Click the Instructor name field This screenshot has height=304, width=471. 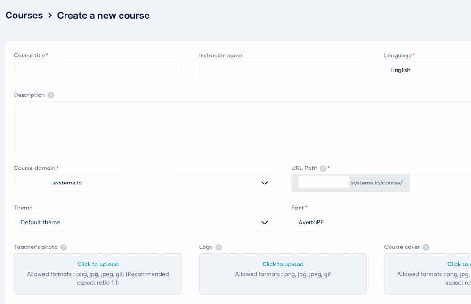(283, 70)
